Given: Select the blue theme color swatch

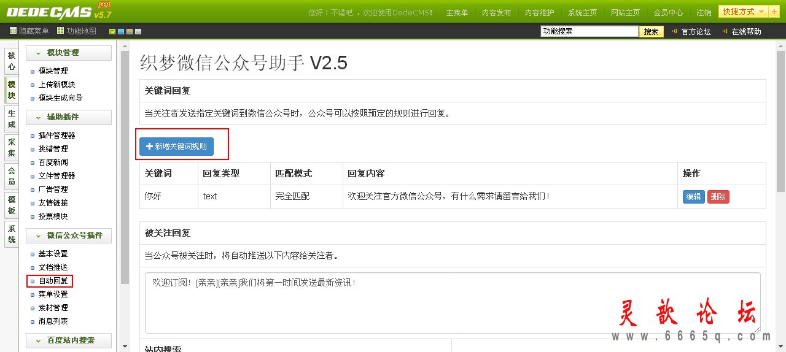Looking at the screenshot, I should [x=121, y=32].
